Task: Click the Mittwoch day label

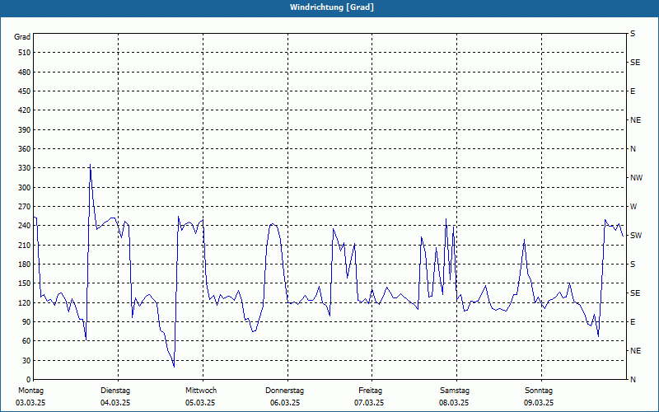Action: [x=201, y=391]
